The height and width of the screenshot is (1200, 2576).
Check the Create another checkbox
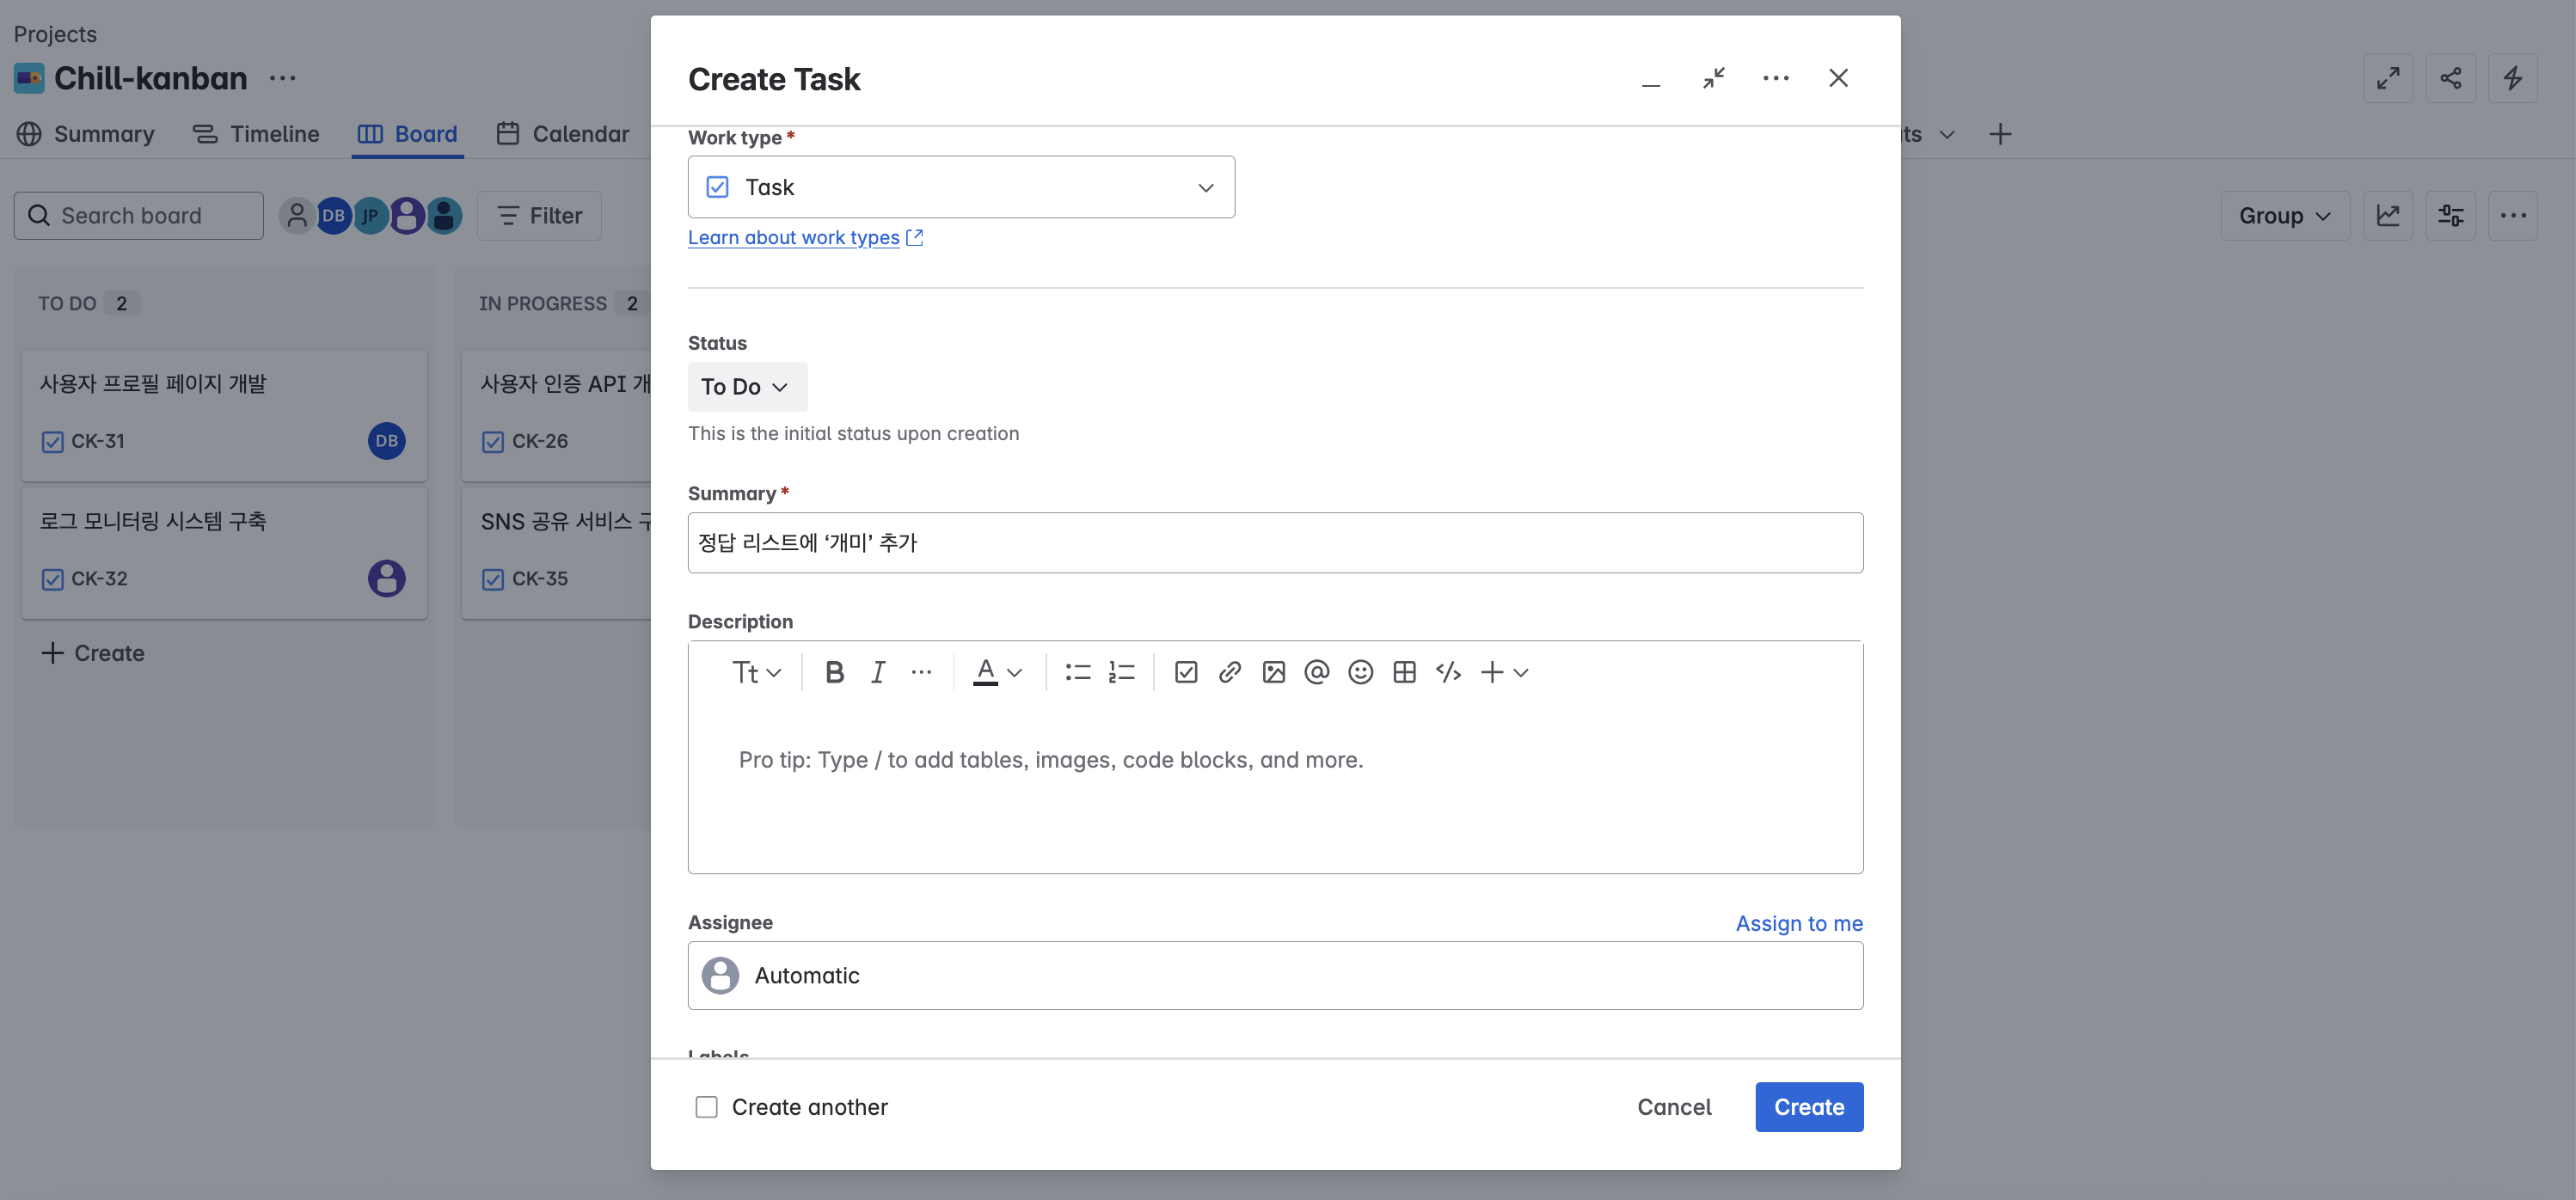(706, 1107)
